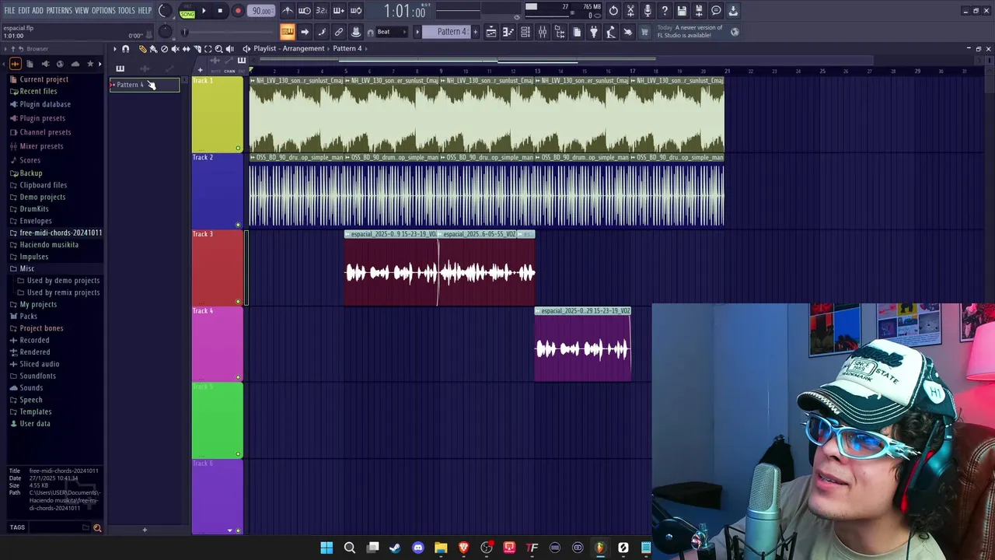The height and width of the screenshot is (560, 995).
Task: Open the TOOLS menu
Action: [x=127, y=11]
